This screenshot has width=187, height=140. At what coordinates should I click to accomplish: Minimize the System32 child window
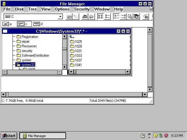(118, 31)
